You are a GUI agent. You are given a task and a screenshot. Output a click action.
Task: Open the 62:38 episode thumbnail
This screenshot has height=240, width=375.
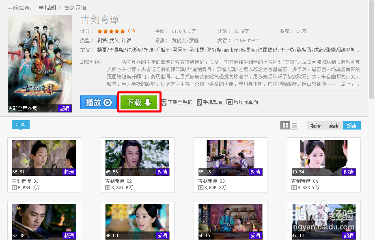tap(44, 222)
